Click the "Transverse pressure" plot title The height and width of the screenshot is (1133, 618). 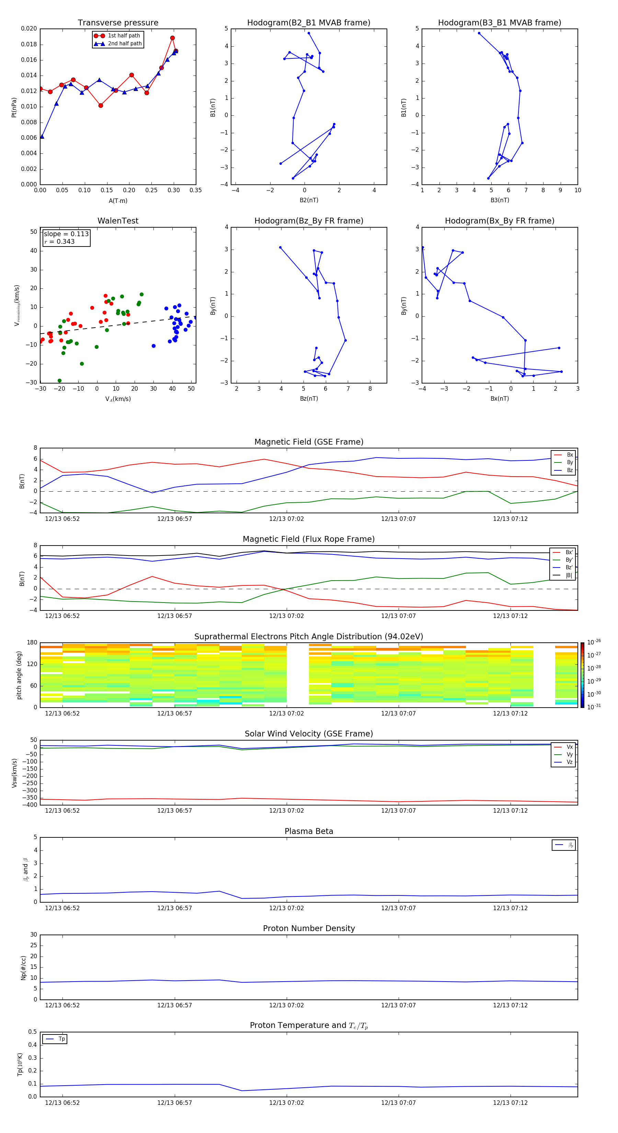(x=118, y=23)
